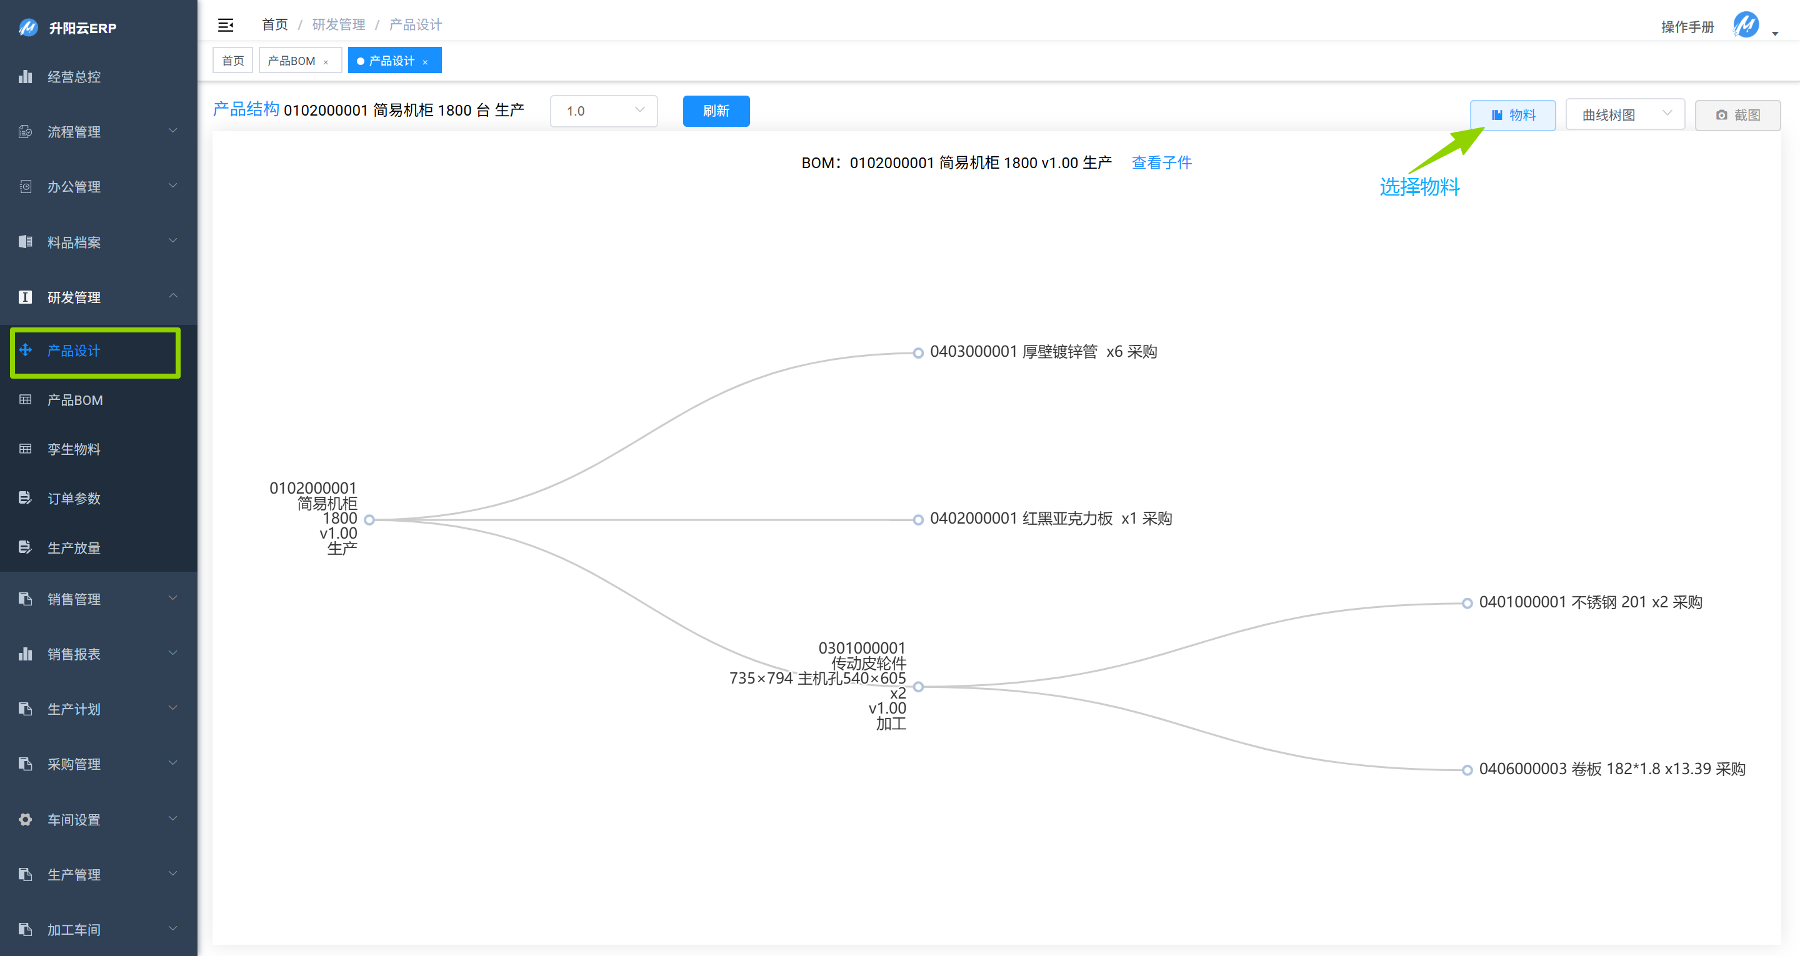Click the 查看子件 link

[1161, 163]
